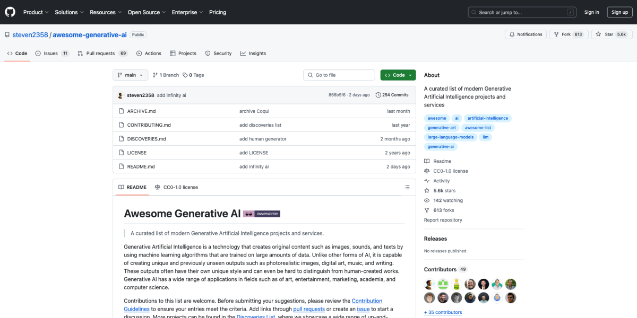Image resolution: width=637 pixels, height=318 pixels.
Task: Open the pull requests link in README text
Action: tap(309, 309)
